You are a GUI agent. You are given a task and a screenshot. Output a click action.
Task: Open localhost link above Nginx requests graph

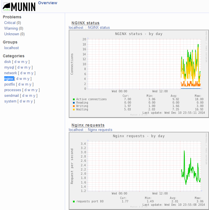76,130
